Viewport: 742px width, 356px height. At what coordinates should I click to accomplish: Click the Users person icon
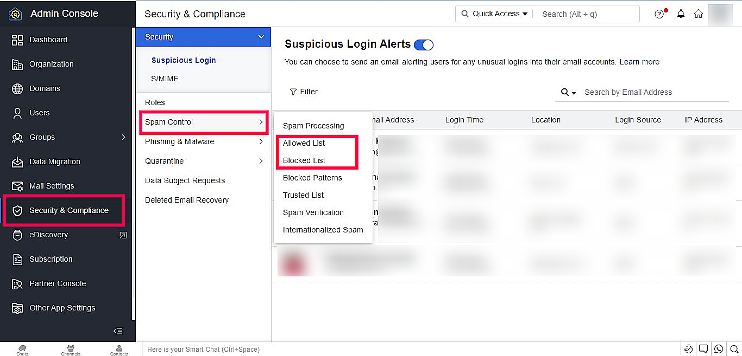17,113
